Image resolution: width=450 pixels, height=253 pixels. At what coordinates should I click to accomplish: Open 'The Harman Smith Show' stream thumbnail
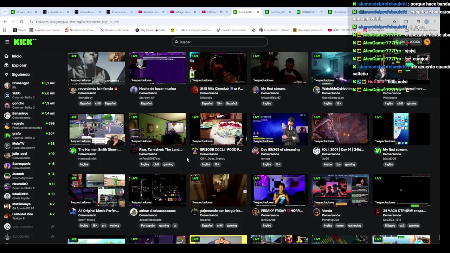click(96, 129)
